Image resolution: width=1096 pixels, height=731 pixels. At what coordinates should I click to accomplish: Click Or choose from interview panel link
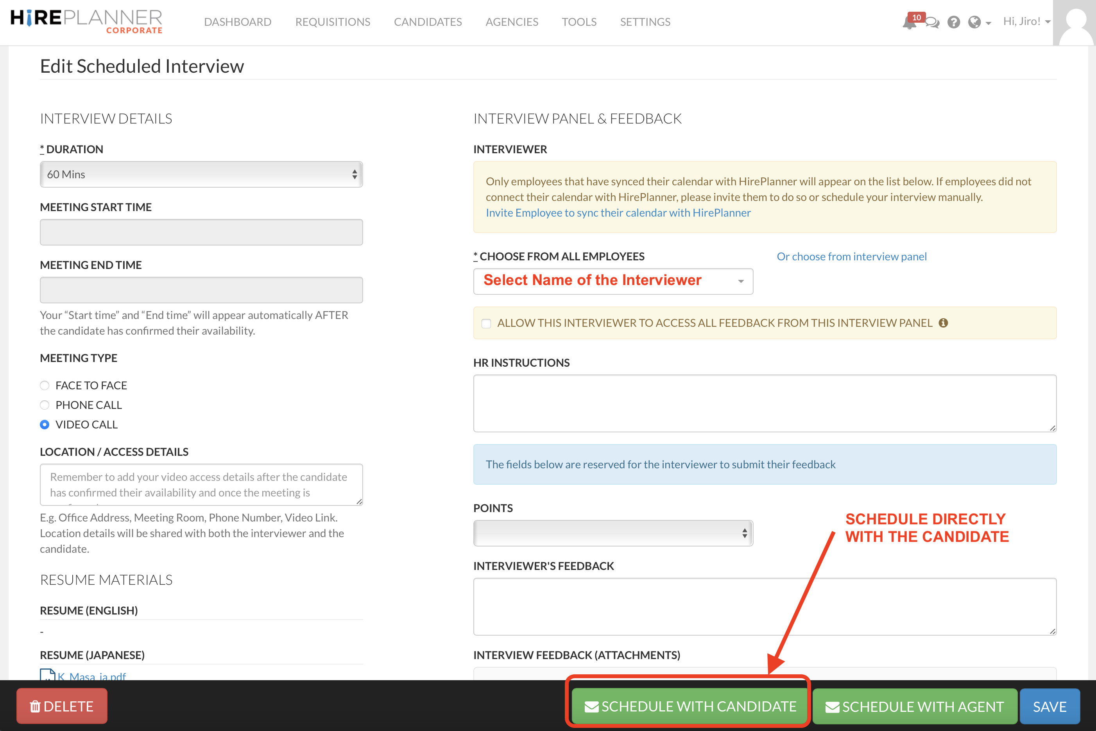pyautogui.click(x=851, y=256)
